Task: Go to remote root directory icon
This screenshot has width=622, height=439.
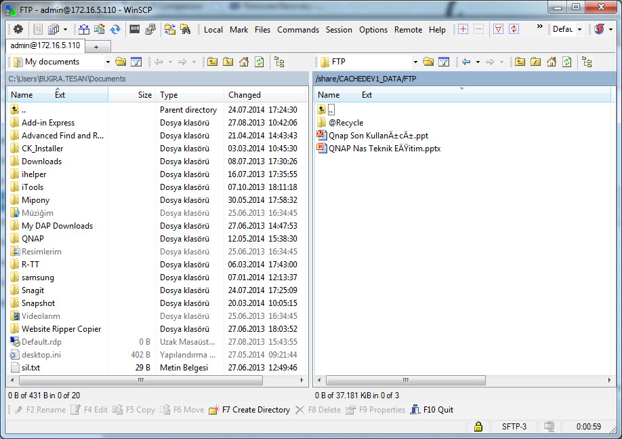Action: (x=535, y=62)
